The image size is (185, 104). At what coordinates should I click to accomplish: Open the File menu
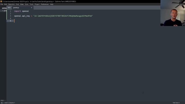click(x=2, y=4)
